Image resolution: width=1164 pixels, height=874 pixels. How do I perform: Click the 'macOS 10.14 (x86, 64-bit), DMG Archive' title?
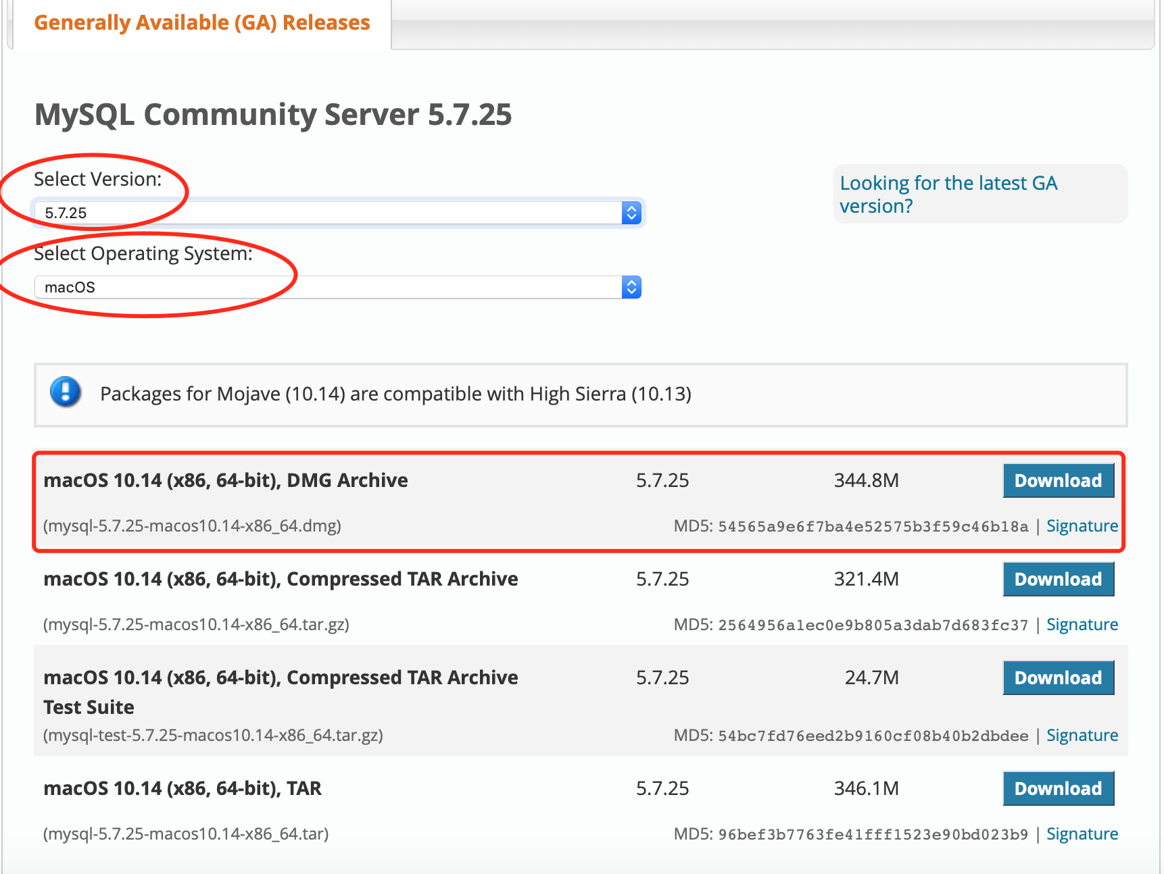coord(226,480)
